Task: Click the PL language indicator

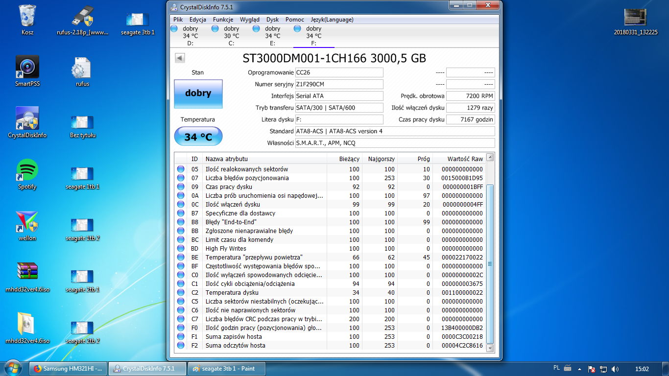Action: click(556, 368)
